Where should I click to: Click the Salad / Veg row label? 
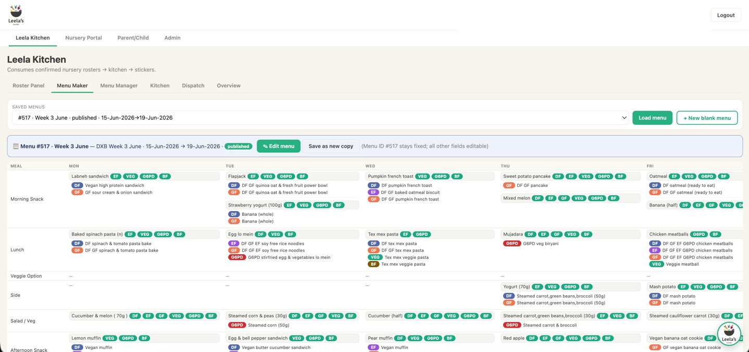coord(23,321)
